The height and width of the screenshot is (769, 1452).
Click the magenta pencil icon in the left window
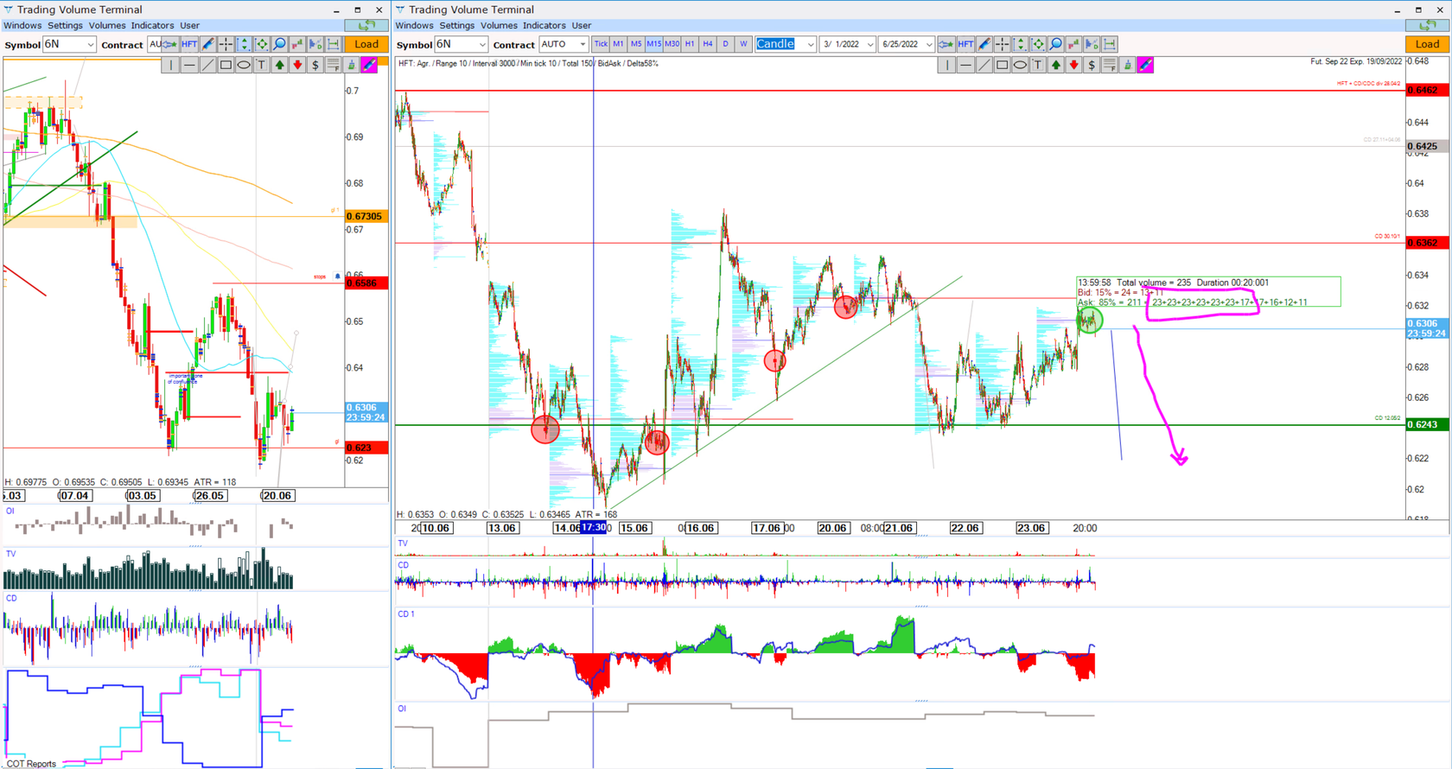[369, 65]
